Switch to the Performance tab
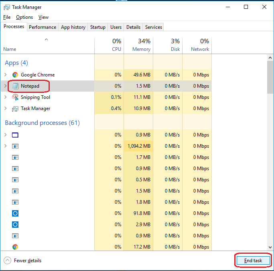This screenshot has height=271, width=274. click(x=43, y=27)
